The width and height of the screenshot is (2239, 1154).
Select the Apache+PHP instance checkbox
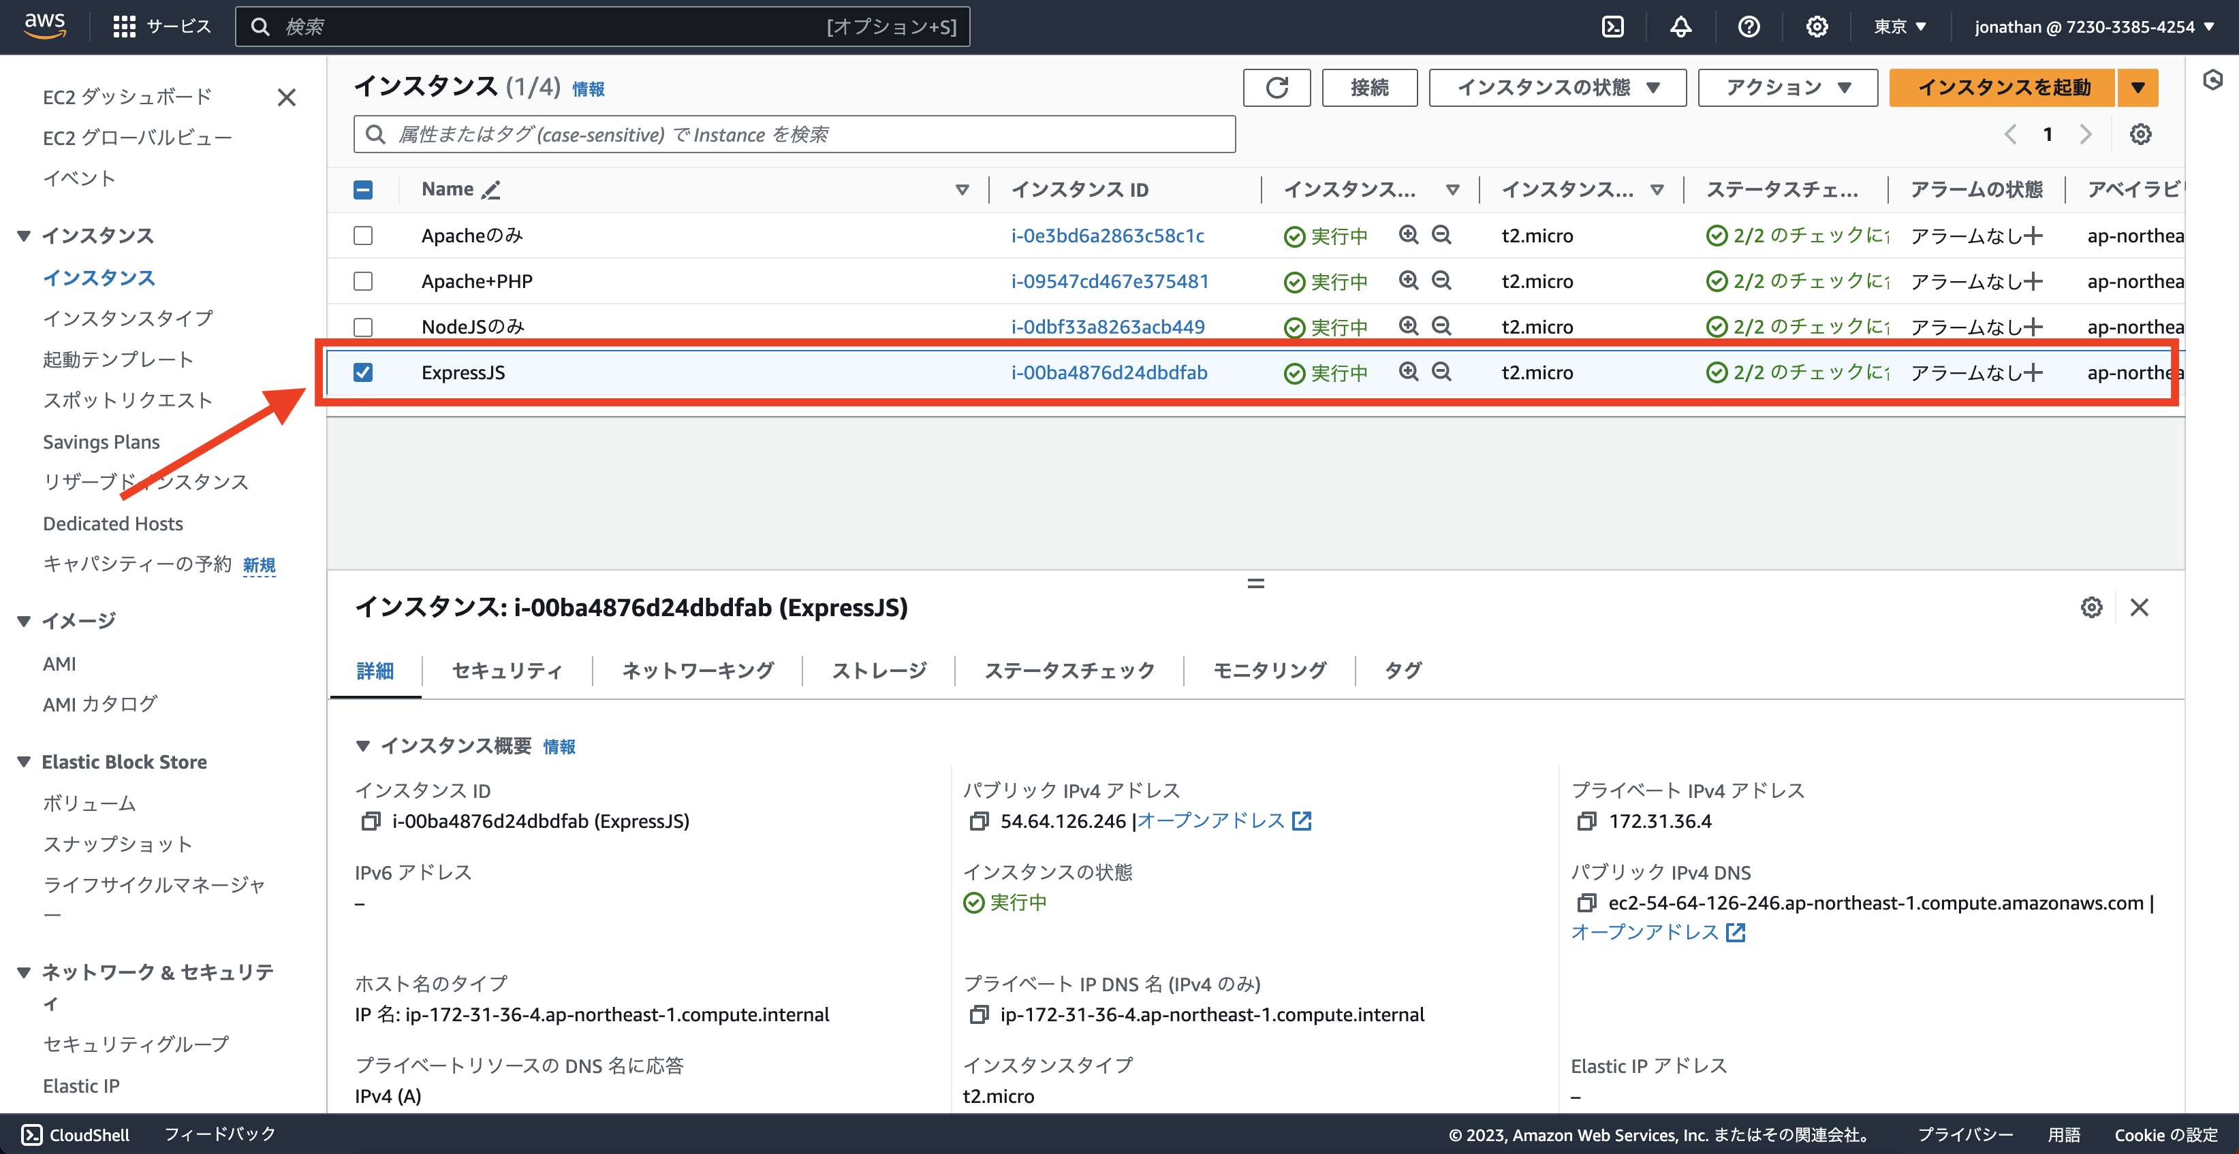pyautogui.click(x=363, y=281)
